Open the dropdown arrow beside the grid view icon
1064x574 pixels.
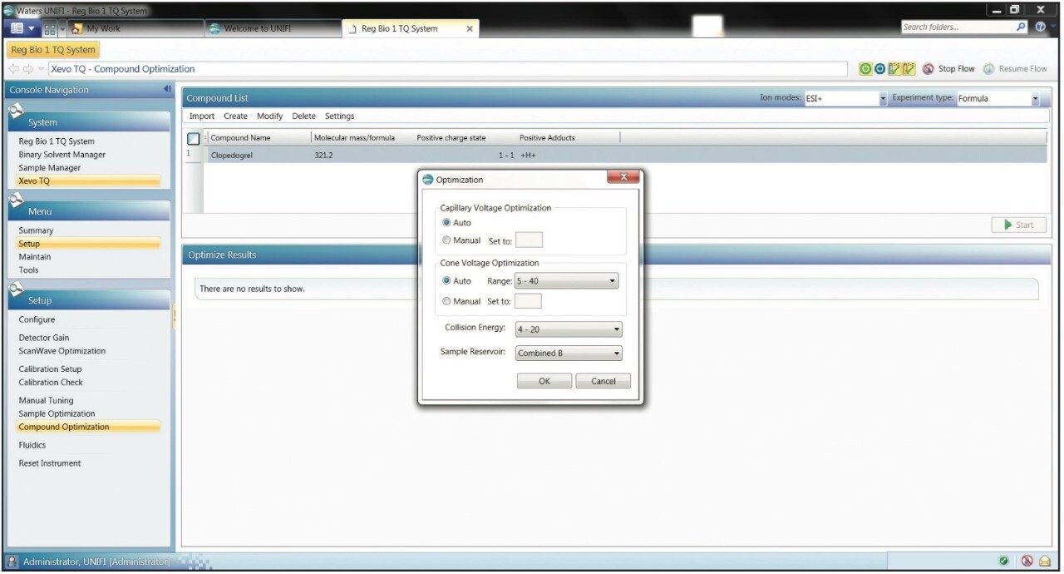coord(62,29)
